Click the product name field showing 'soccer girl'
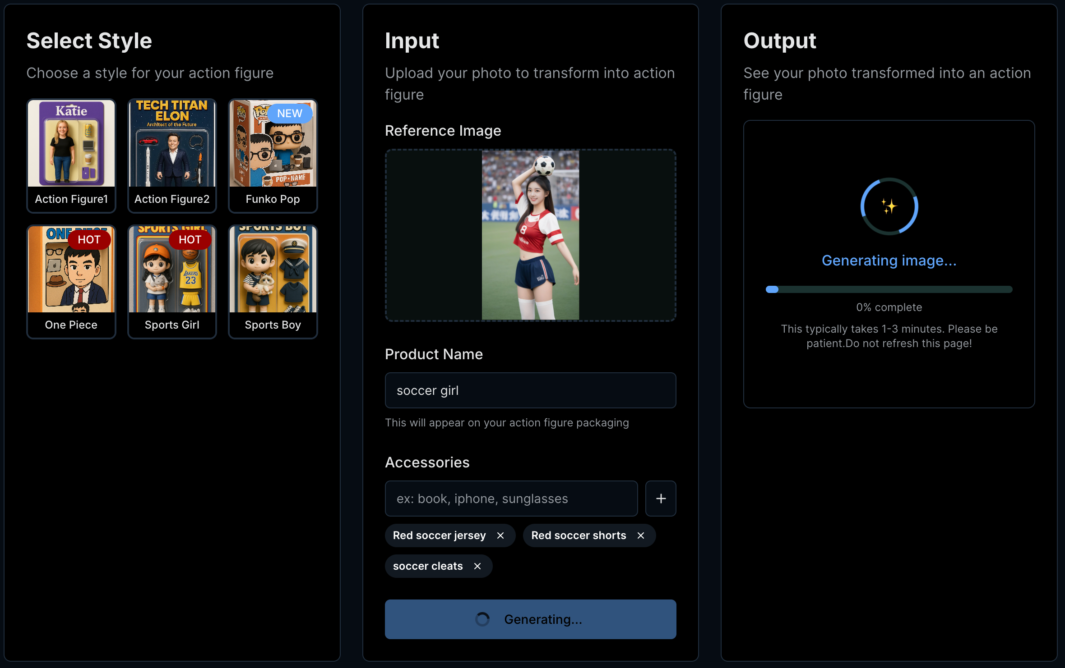Image resolution: width=1065 pixels, height=668 pixels. [530, 390]
